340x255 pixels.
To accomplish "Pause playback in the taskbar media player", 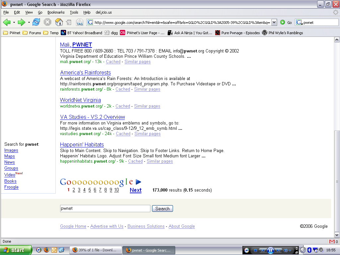I will (x=270, y=250).
